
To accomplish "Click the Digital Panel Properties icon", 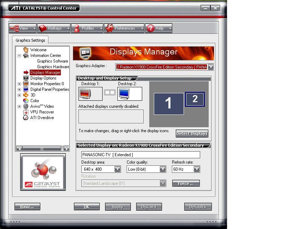I will coord(26,89).
